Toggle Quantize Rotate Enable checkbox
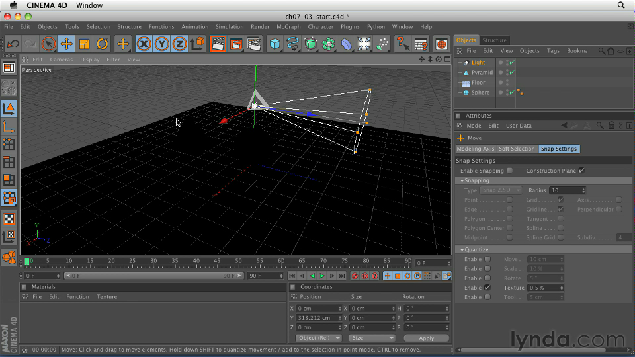Viewport: 635px width, 357px height. [487, 278]
